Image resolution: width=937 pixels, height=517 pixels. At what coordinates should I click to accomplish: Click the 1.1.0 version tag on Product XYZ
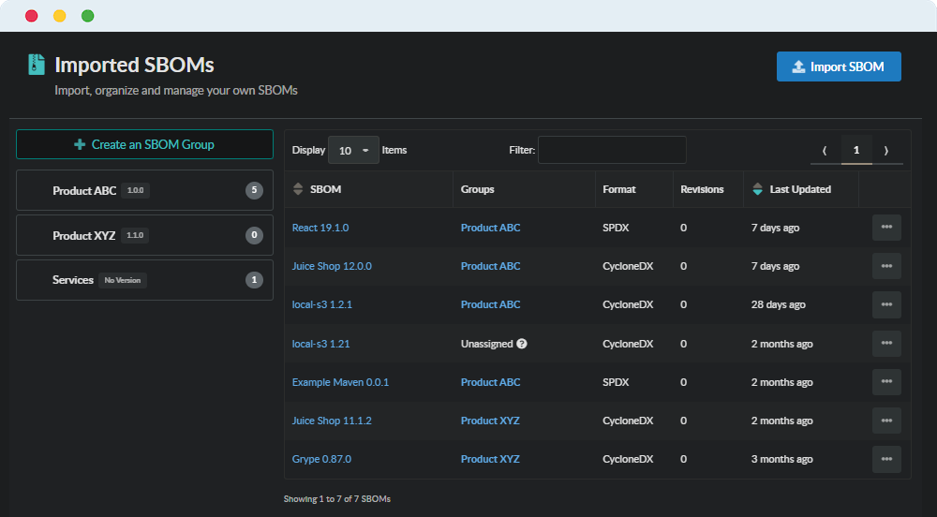[x=135, y=235]
